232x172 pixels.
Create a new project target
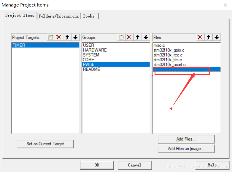(x=51, y=37)
